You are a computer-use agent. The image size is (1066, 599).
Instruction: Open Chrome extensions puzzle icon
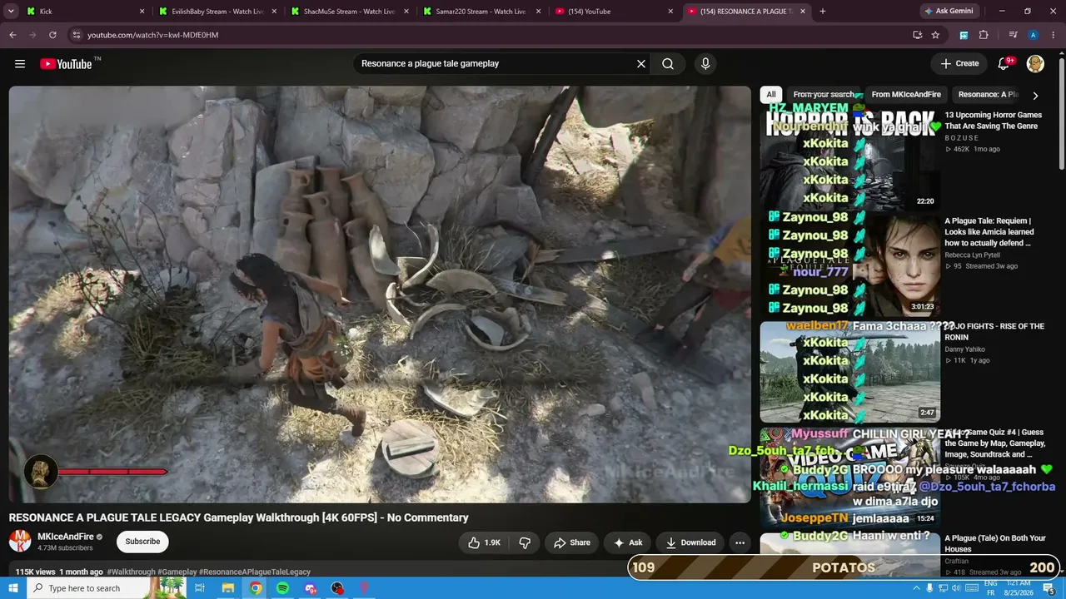[984, 35]
